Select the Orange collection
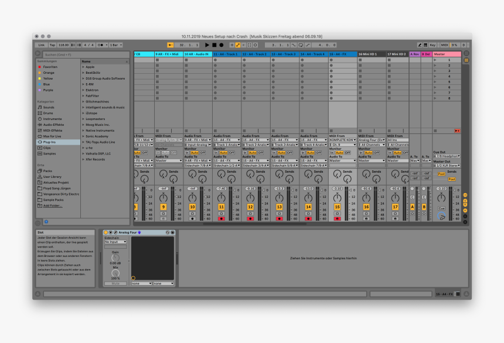This screenshot has width=504, height=343. click(49, 73)
